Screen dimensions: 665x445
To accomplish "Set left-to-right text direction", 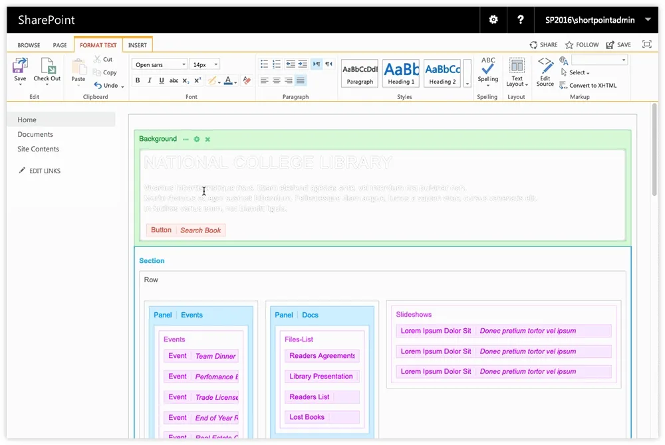I will pos(317,64).
